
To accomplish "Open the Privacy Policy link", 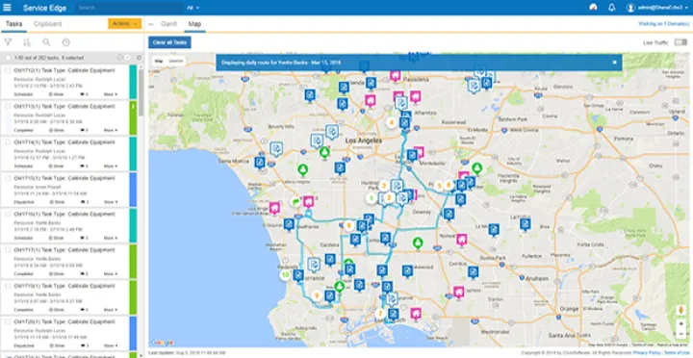I will [647, 352].
